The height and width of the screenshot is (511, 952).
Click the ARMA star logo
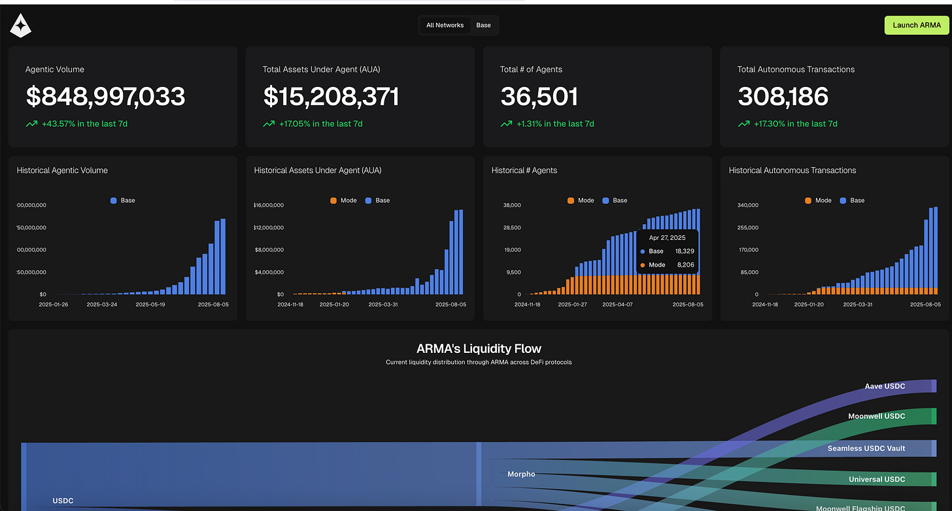pyautogui.click(x=21, y=25)
